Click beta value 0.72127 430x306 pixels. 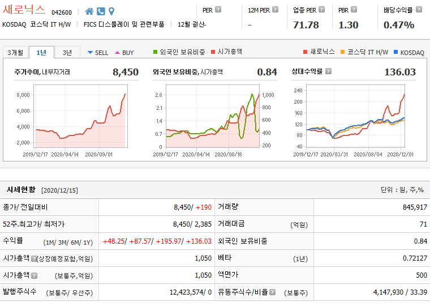tap(415, 258)
